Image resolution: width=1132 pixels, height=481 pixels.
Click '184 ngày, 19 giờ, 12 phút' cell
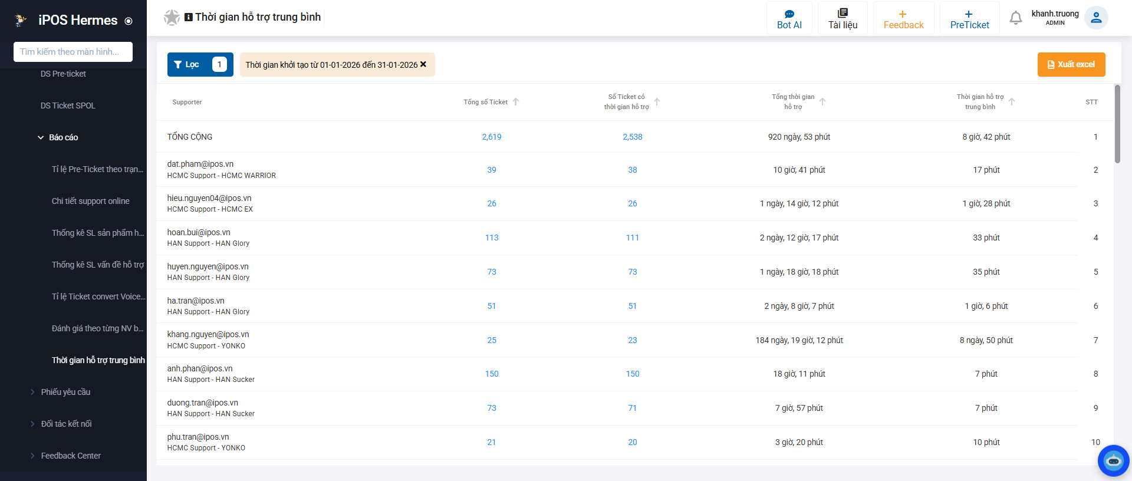pyautogui.click(x=799, y=340)
